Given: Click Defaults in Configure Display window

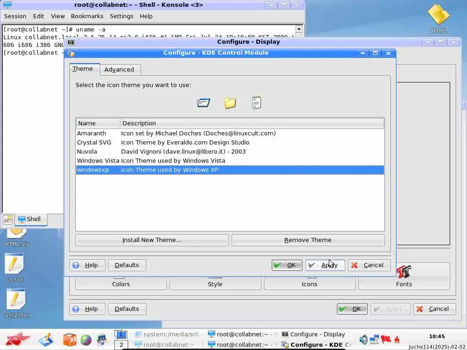Looking at the screenshot, I should [127, 309].
